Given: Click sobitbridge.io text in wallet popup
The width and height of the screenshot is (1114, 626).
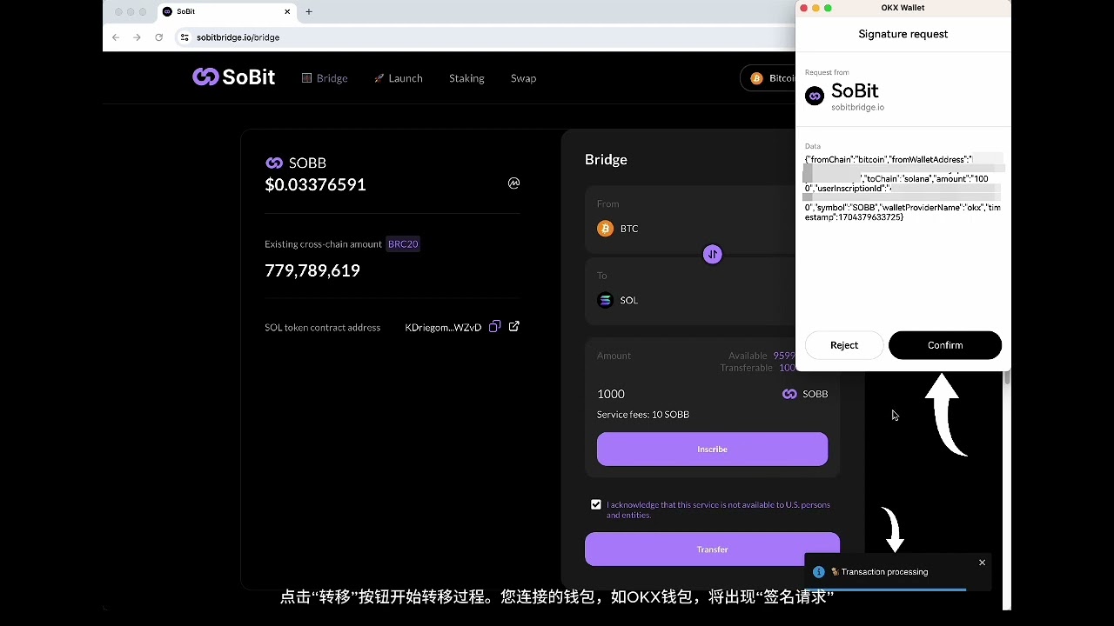Looking at the screenshot, I should [857, 108].
